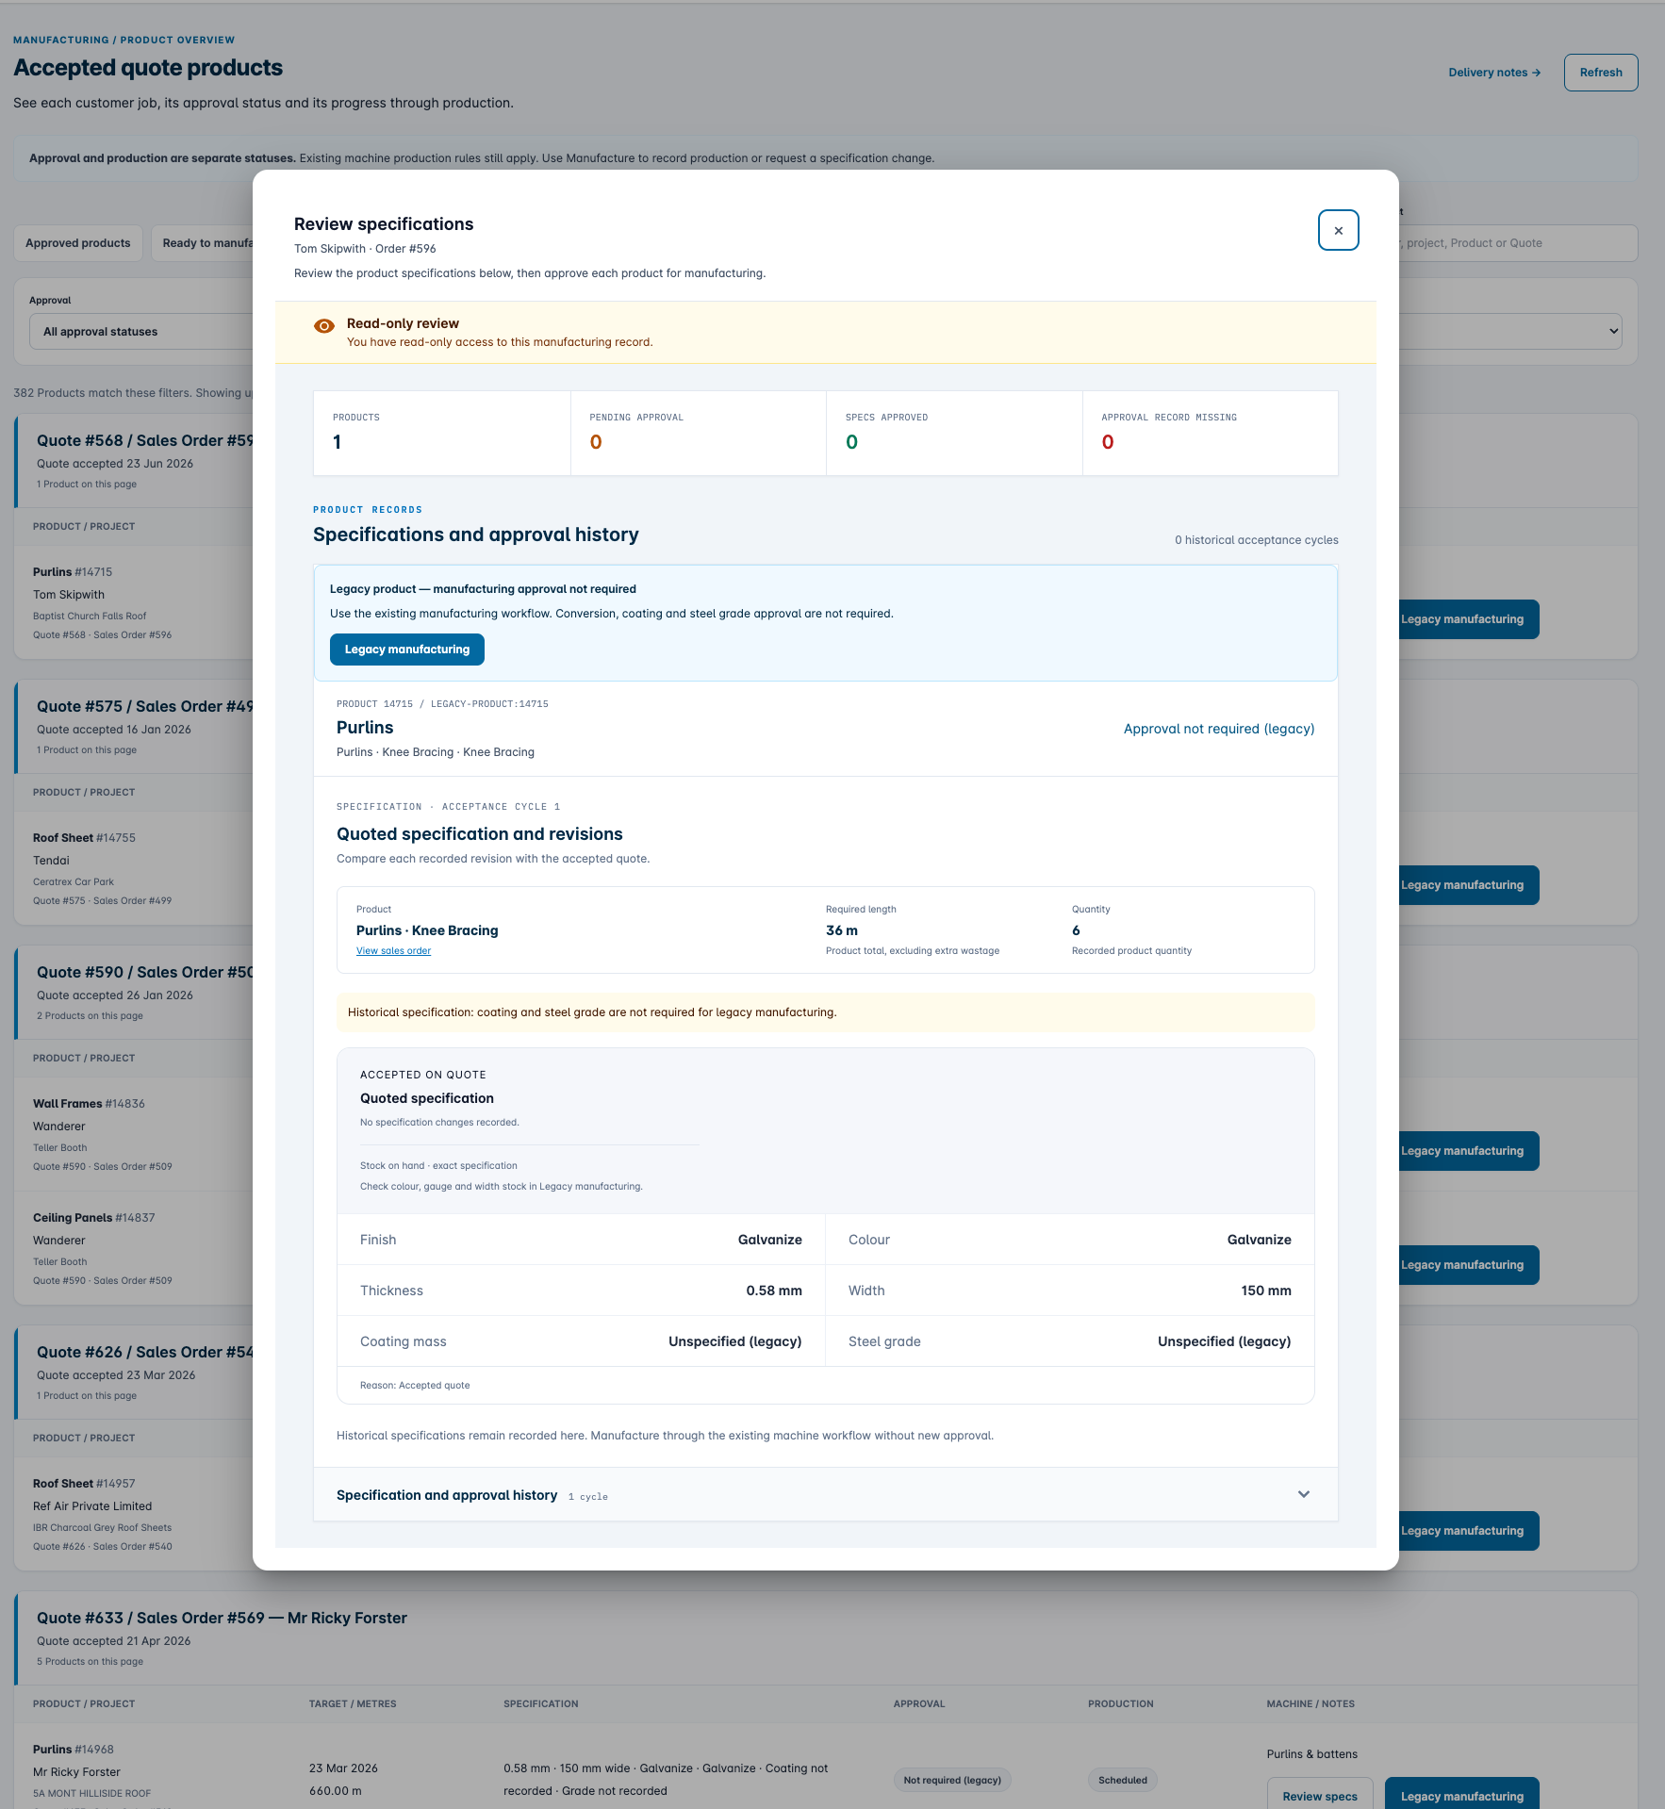
Task: Click Legacy manufacturing for Purlins #14715 row
Action: click(1469, 619)
